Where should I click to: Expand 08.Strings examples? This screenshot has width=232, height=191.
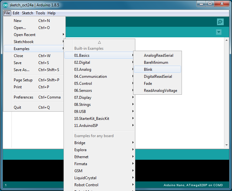pos(100,105)
